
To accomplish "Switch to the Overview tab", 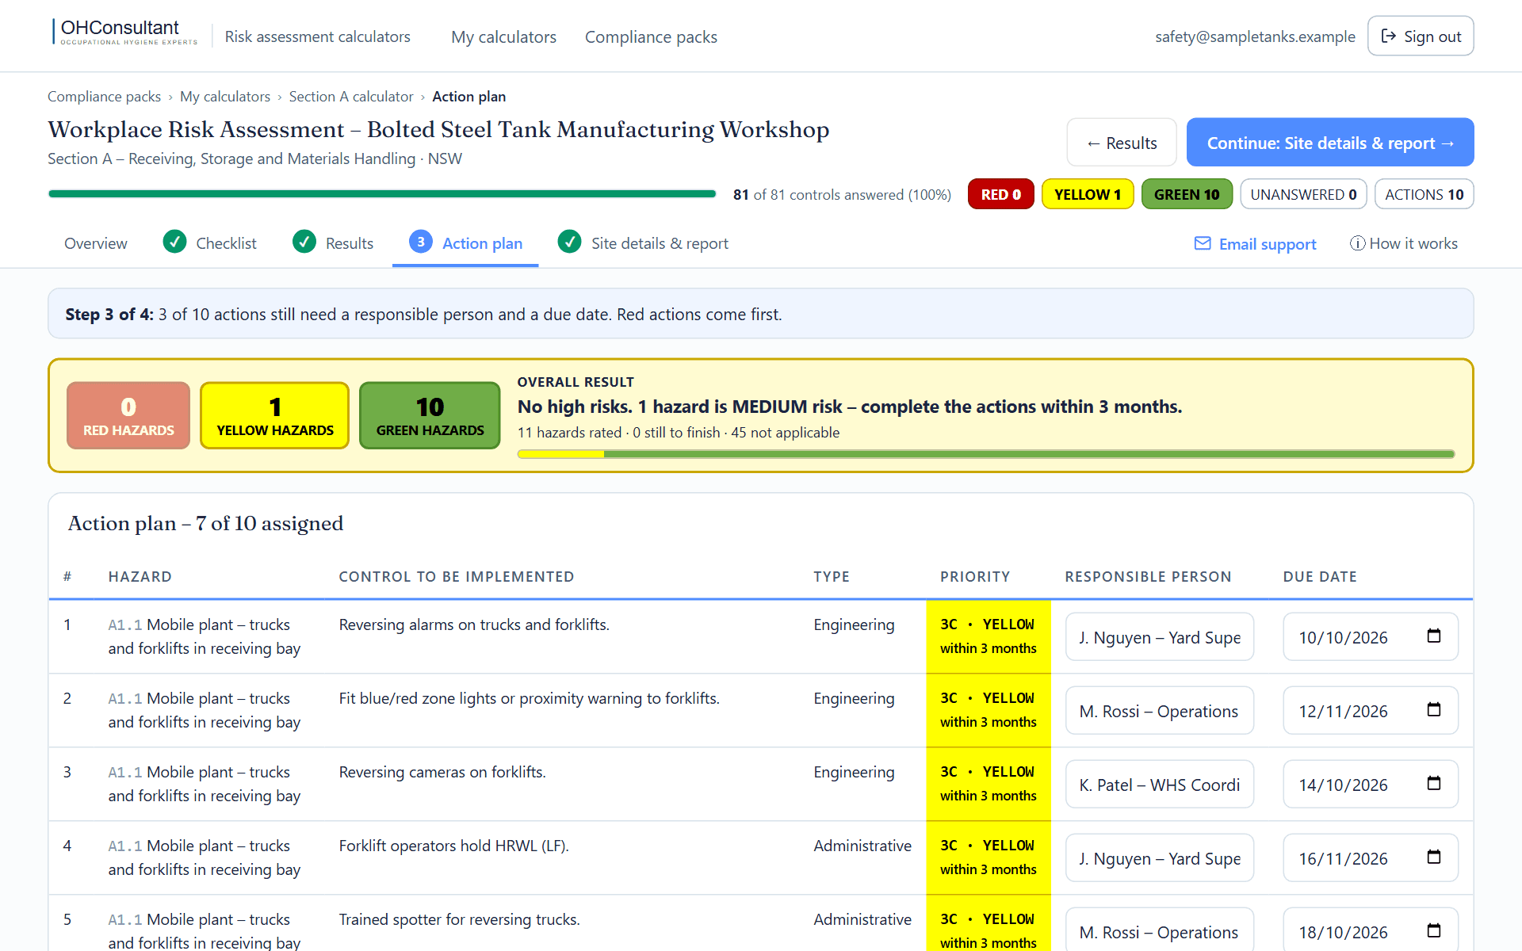I will 95,243.
